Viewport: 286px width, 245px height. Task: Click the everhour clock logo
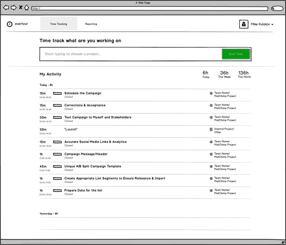point(9,24)
